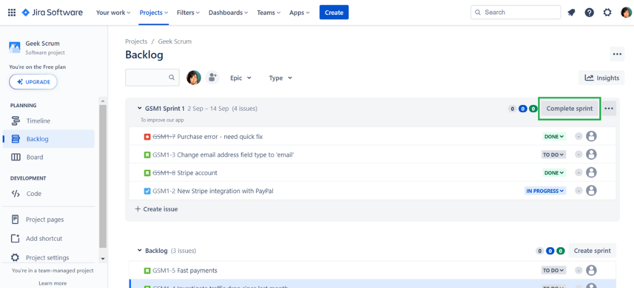
Task: Open the Insights panel
Action: tap(602, 78)
